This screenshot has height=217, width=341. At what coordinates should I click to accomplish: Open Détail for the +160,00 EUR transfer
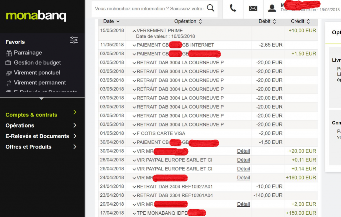[x=243, y=178]
